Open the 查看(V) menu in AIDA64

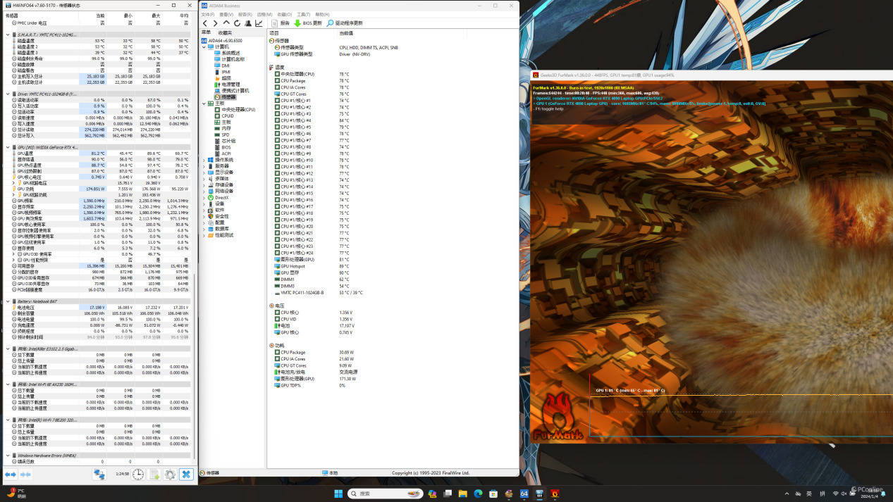click(x=226, y=14)
